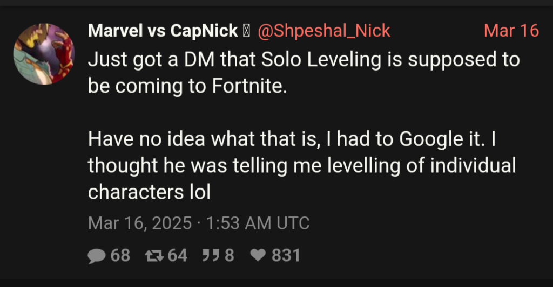Screen dimensions: 553x287
Task: Visit the @Shpeshal_Nick handle link
Action: point(324,31)
